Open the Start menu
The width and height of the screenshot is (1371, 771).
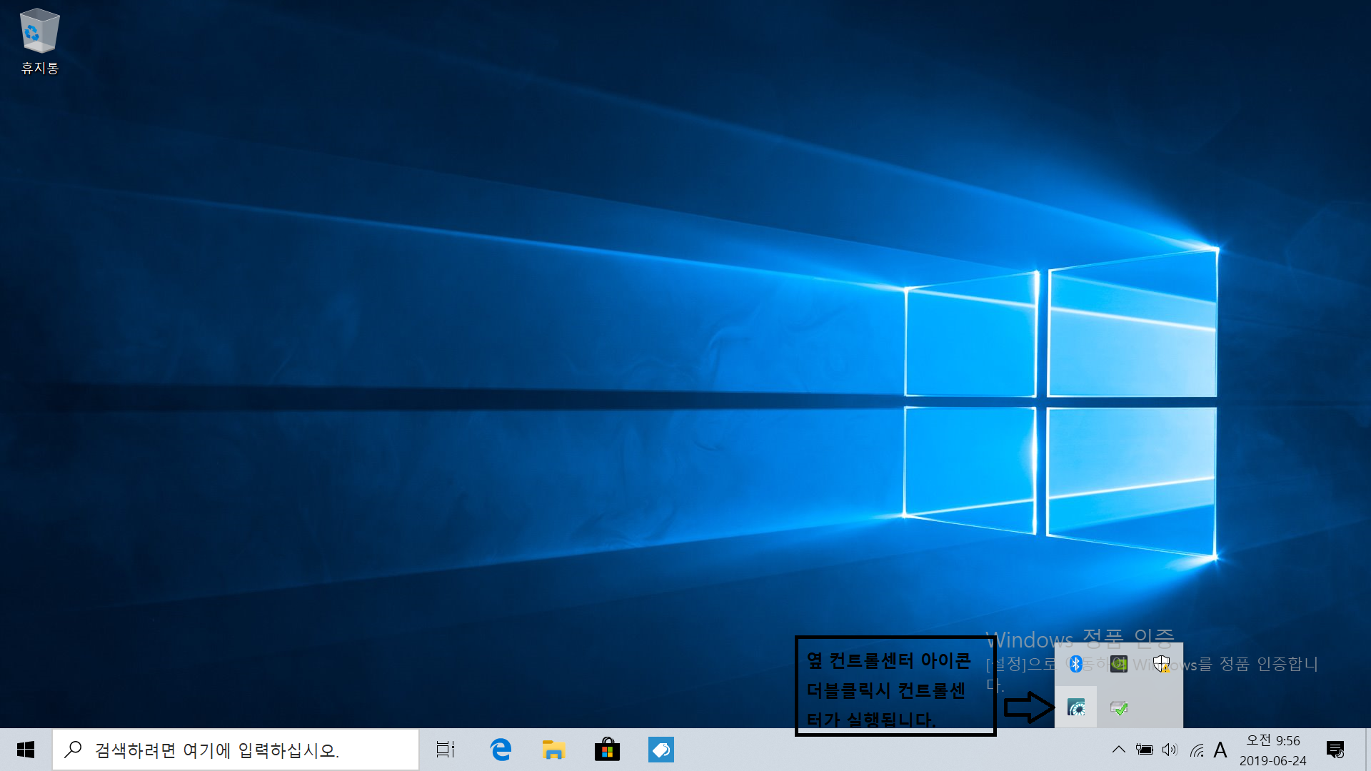(26, 750)
